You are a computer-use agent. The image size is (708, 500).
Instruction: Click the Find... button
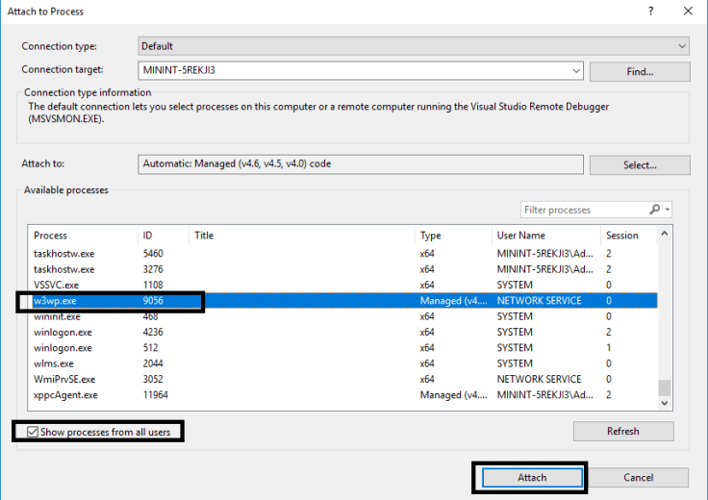coord(639,72)
